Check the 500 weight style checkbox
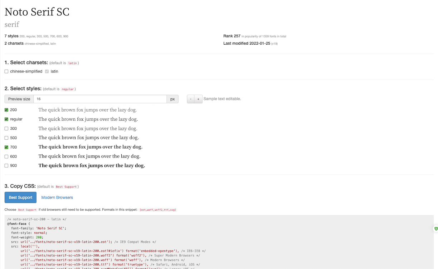The height and width of the screenshot is (269, 438). (6, 138)
